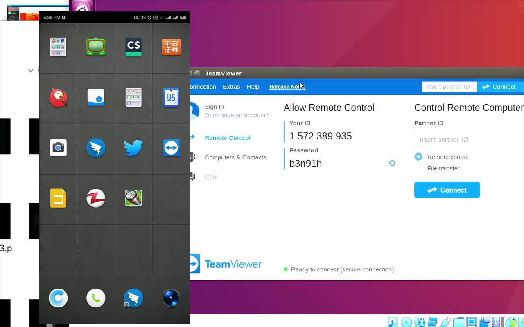The image size is (524, 327).
Task: Open the CS app on the phone
Action: [x=133, y=47]
